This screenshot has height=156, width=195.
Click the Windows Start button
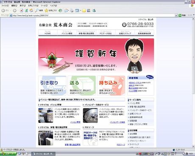point(8,154)
